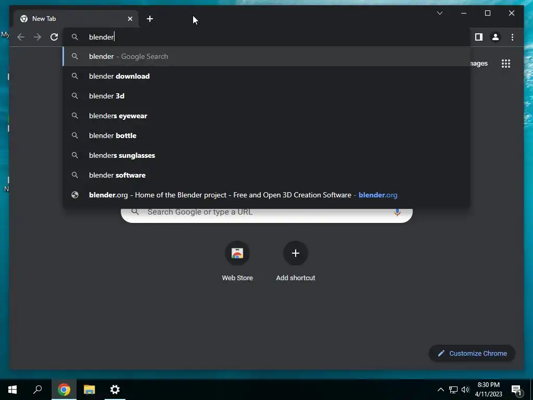
Task: Choose the 'blender software' suggestion
Action: [x=266, y=175]
